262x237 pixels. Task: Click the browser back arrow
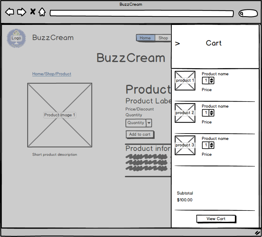9,12
